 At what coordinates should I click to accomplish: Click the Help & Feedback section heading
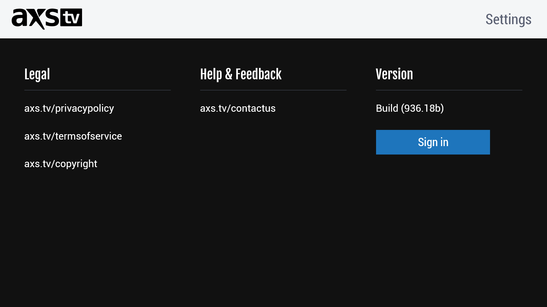pyautogui.click(x=241, y=74)
